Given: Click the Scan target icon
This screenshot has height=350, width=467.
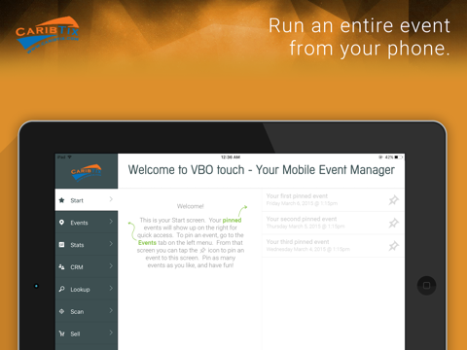Looking at the screenshot, I should [61, 311].
